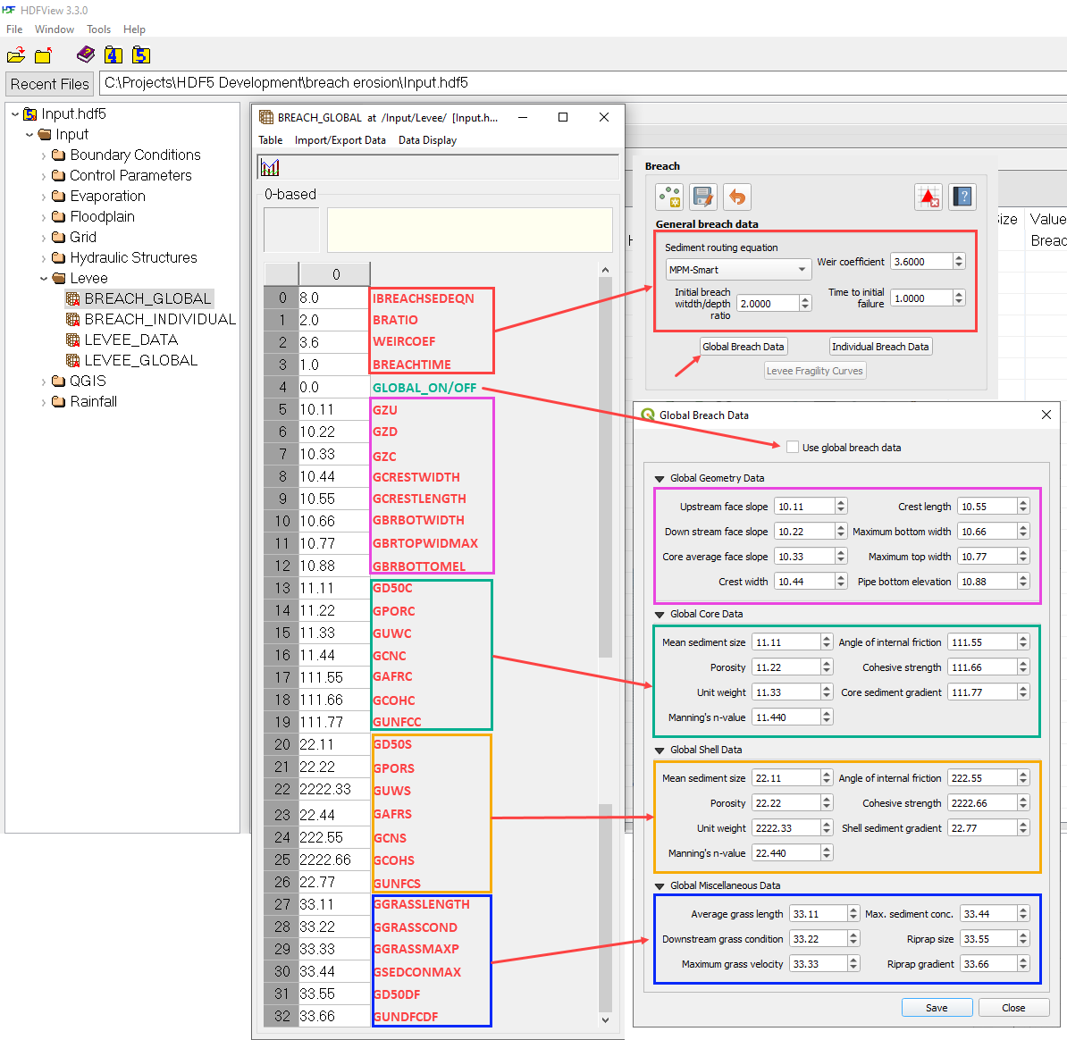This screenshot has width=1067, height=1040.
Task: Open the purple help book icon
Action: 86,55
